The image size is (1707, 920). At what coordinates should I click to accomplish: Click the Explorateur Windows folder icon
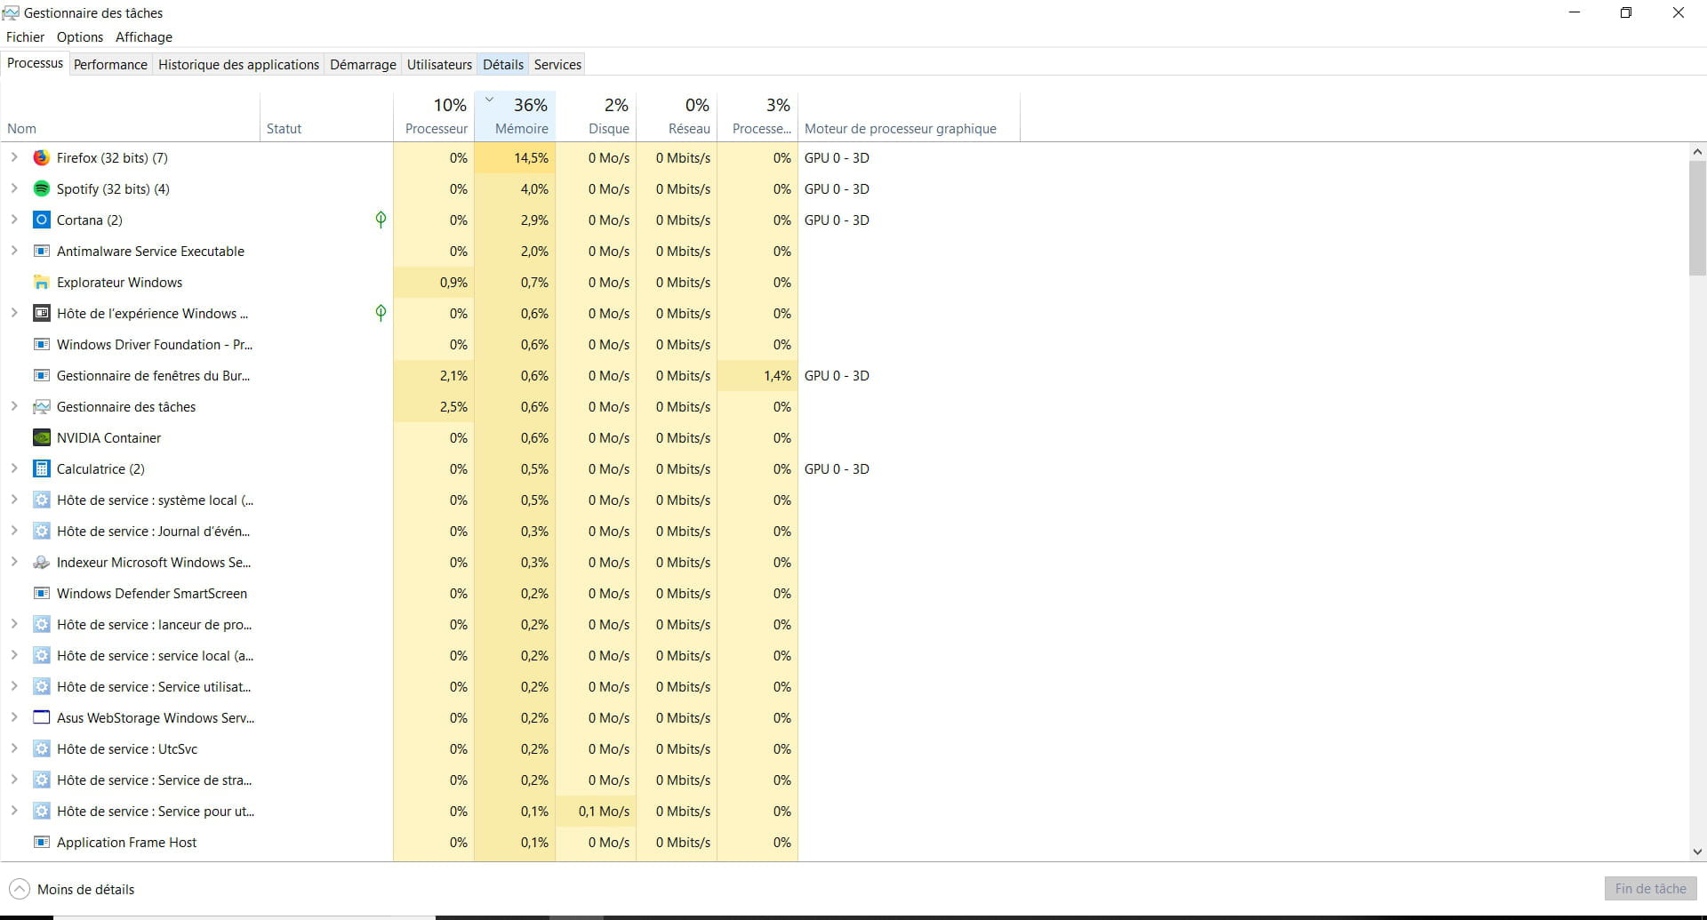41,282
